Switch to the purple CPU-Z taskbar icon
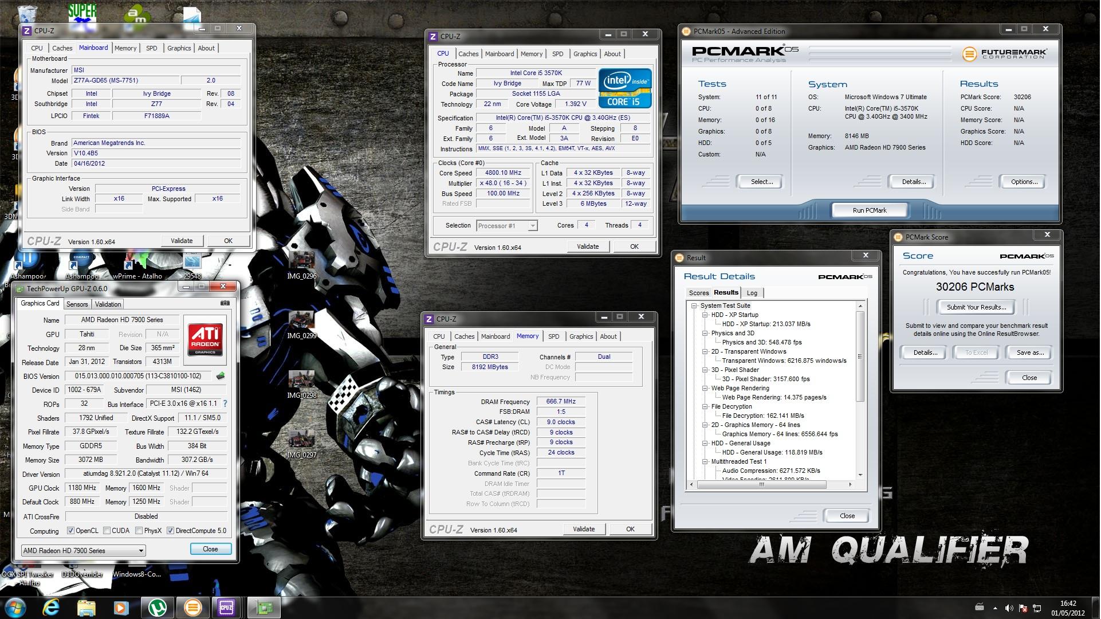The width and height of the screenshot is (1101, 619). point(227,608)
